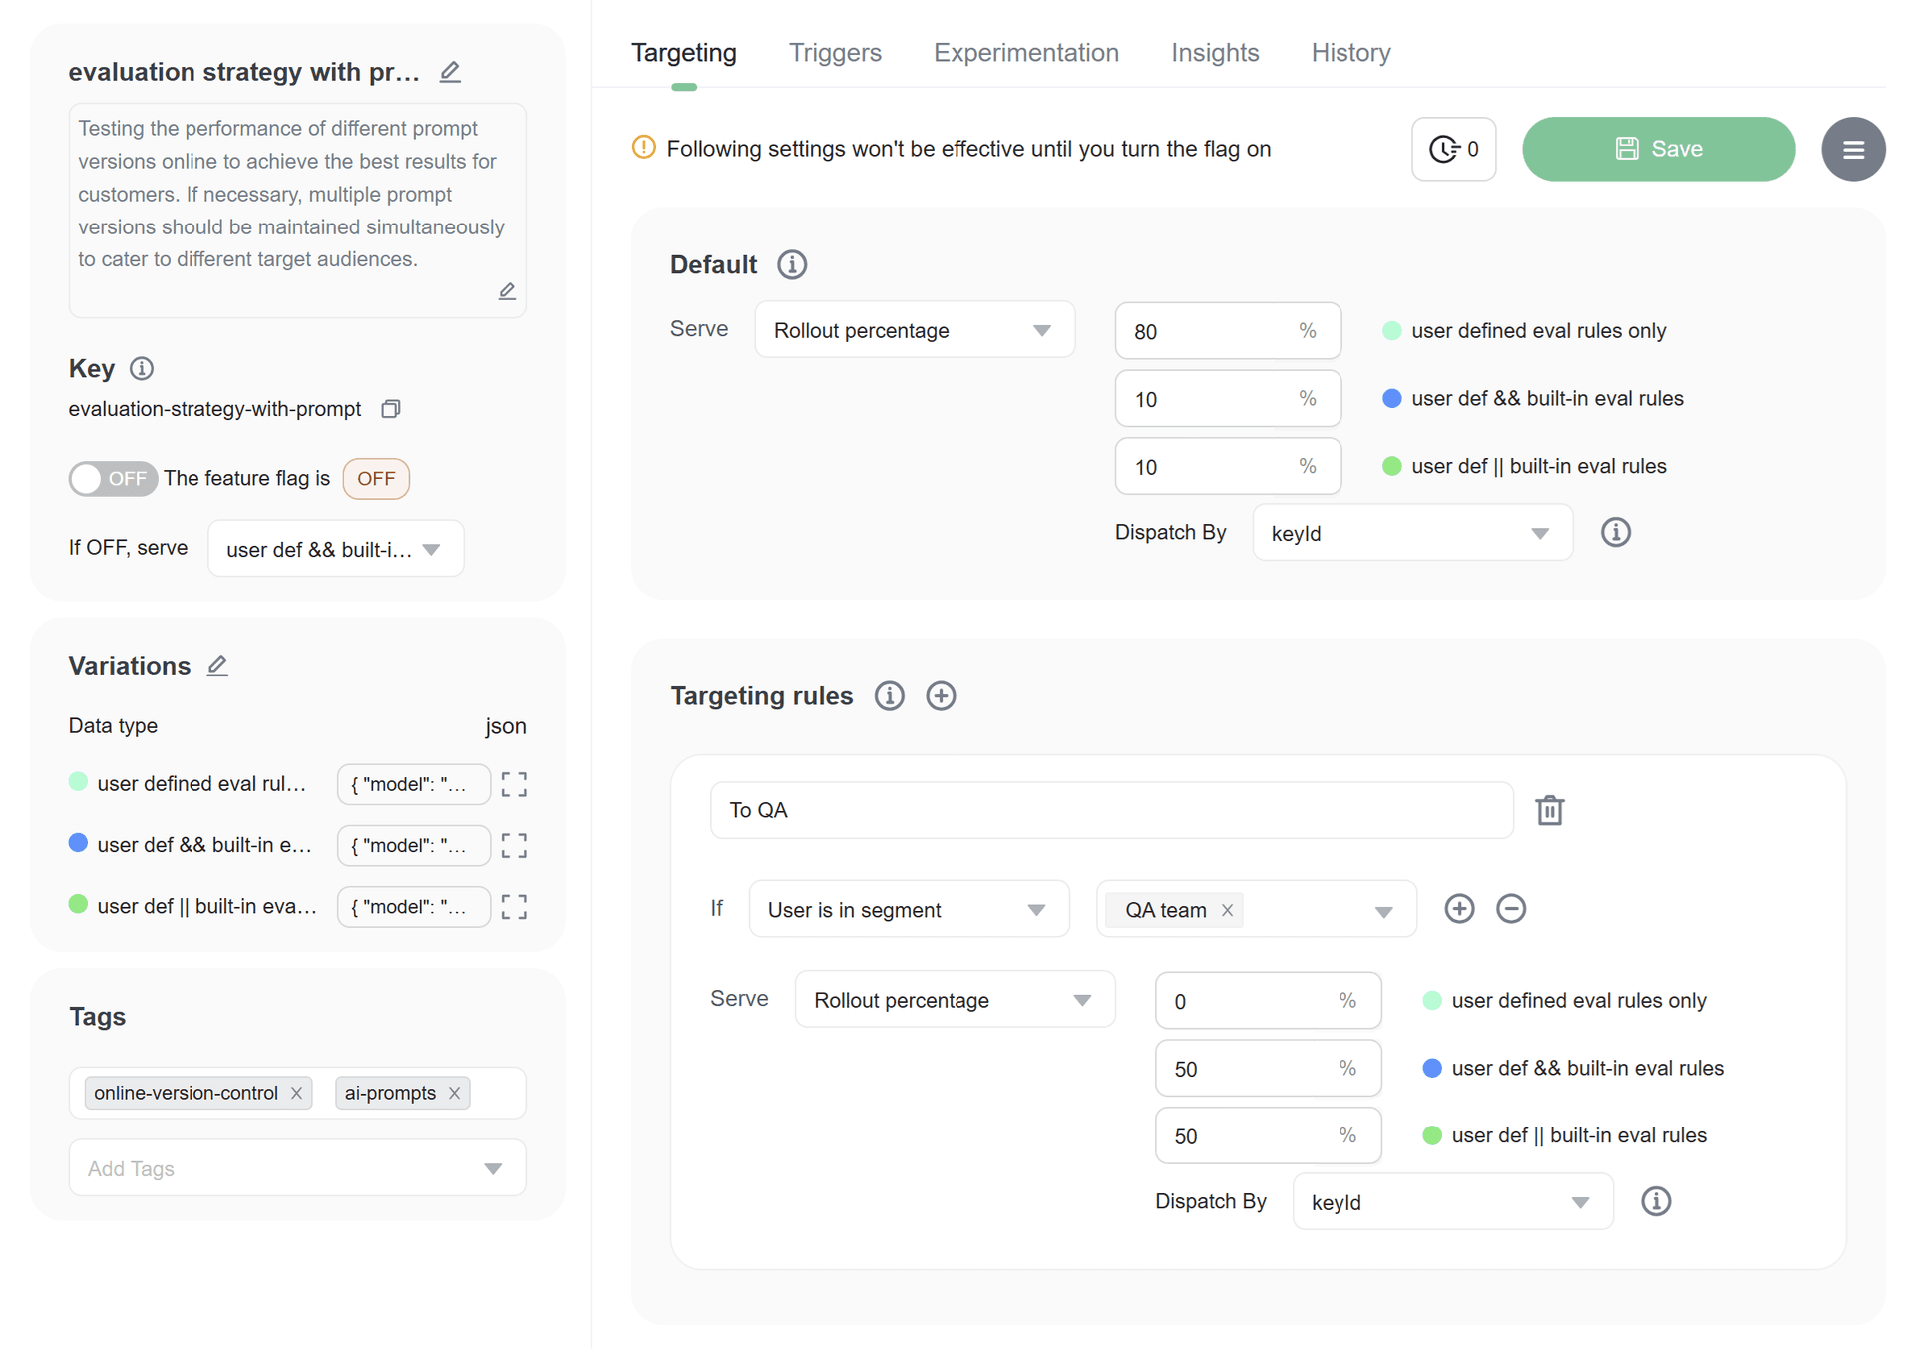Remove the online-version-control tag

(x=297, y=1094)
